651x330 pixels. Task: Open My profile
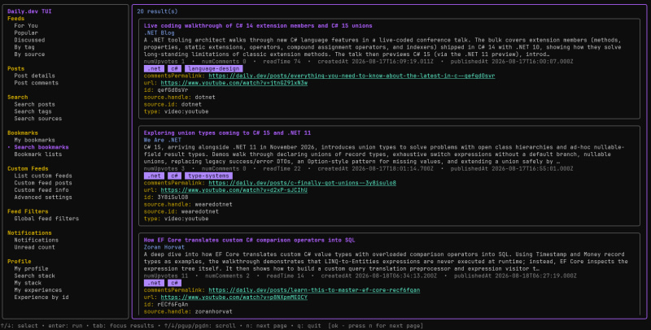pyautogui.click(x=31, y=269)
